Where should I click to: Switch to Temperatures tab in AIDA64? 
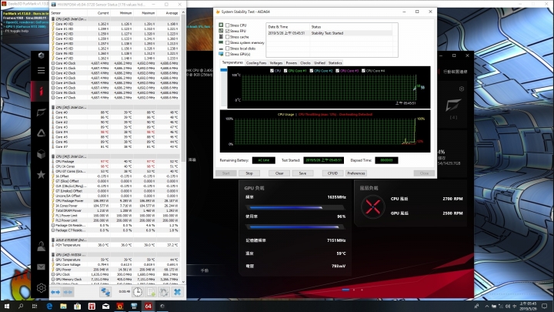click(x=232, y=62)
